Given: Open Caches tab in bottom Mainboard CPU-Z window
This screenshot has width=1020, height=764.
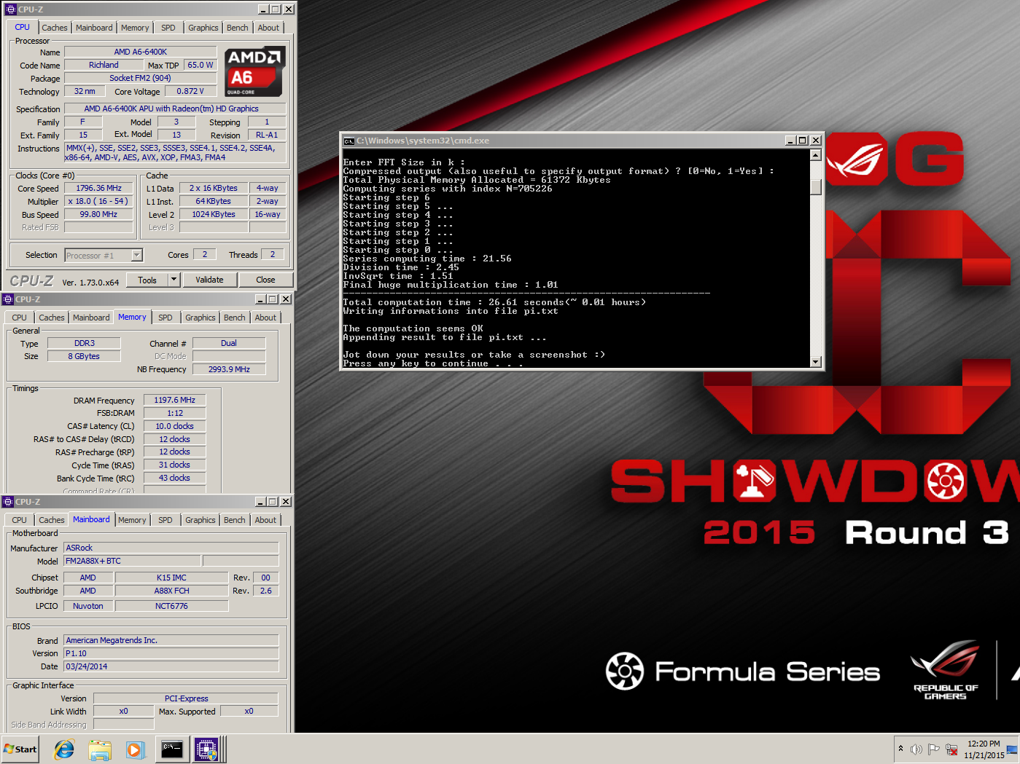Looking at the screenshot, I should coord(52,520).
